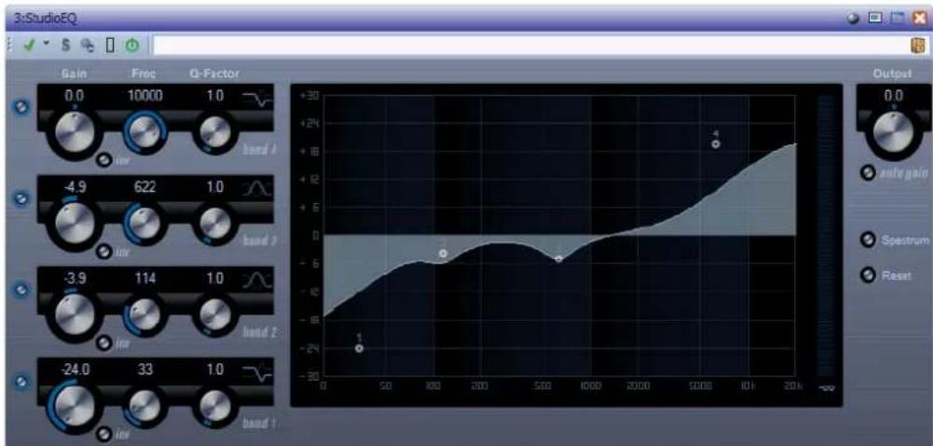This screenshot has height=446, width=933.
Task: Click band 3 frequency value 622
Action: (x=145, y=187)
